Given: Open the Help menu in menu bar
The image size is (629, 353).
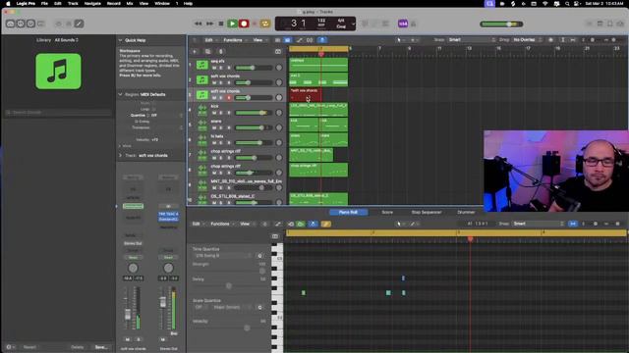Looking at the screenshot, I should pyautogui.click(x=188, y=3).
